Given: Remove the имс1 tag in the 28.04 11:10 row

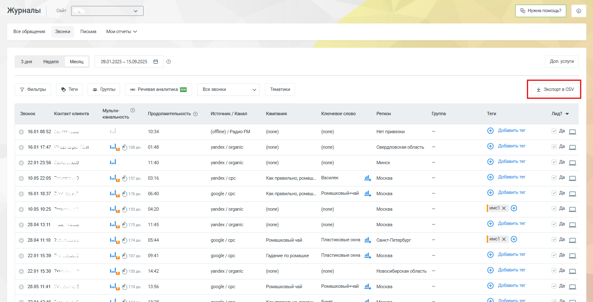Looking at the screenshot, I should click(x=504, y=239).
